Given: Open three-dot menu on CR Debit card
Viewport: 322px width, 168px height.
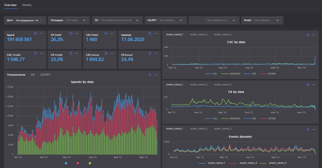Looking at the screenshot, I should [x=76, y=33].
